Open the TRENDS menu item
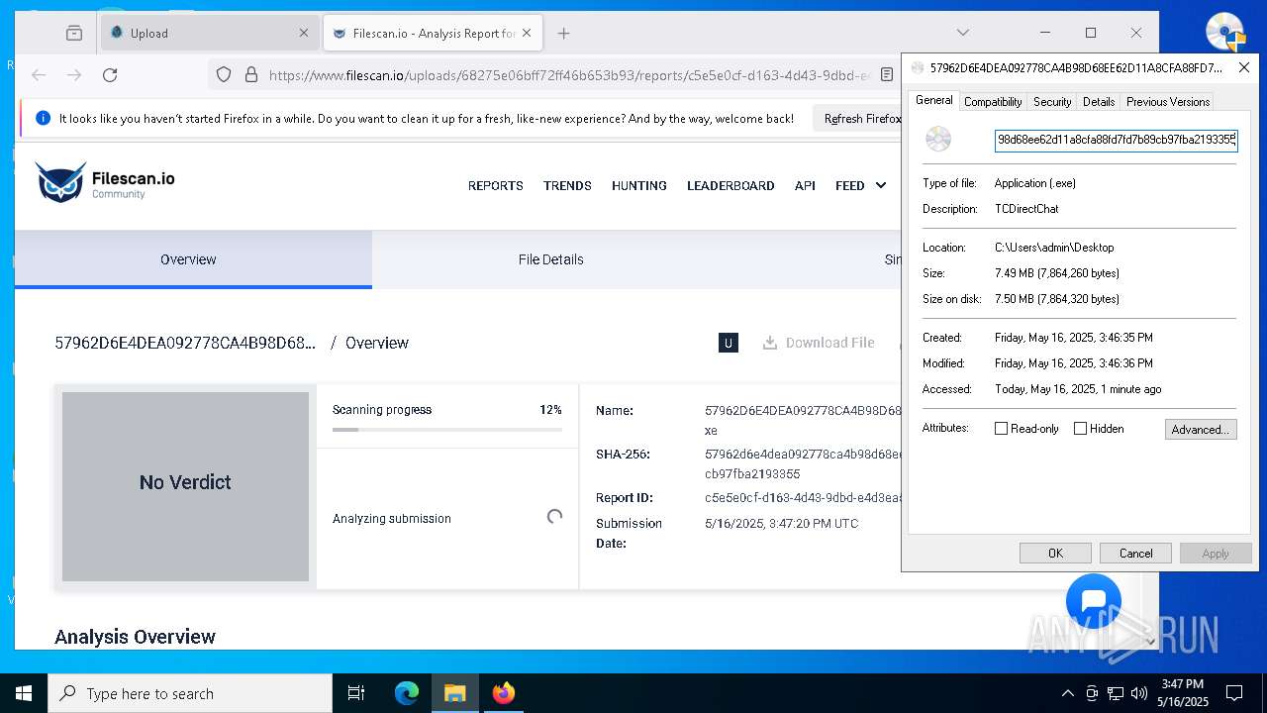1267x713 pixels. click(x=567, y=185)
